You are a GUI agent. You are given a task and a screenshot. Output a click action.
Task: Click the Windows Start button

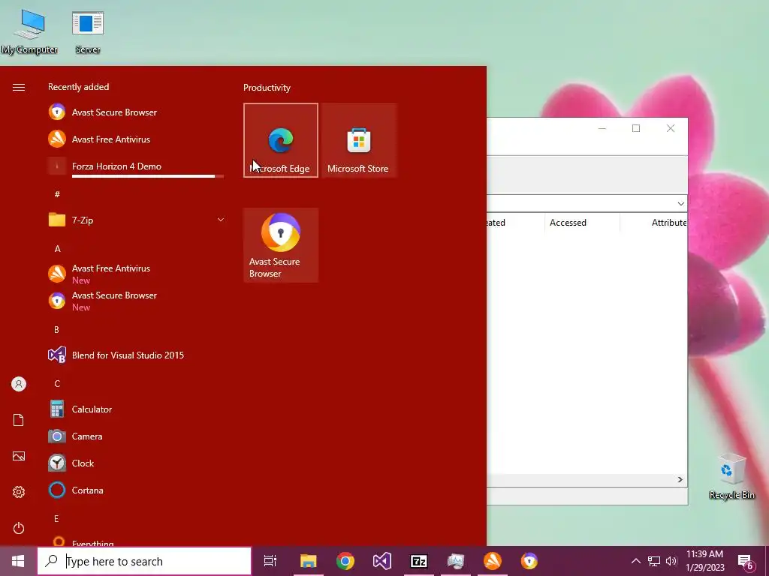[x=18, y=561]
